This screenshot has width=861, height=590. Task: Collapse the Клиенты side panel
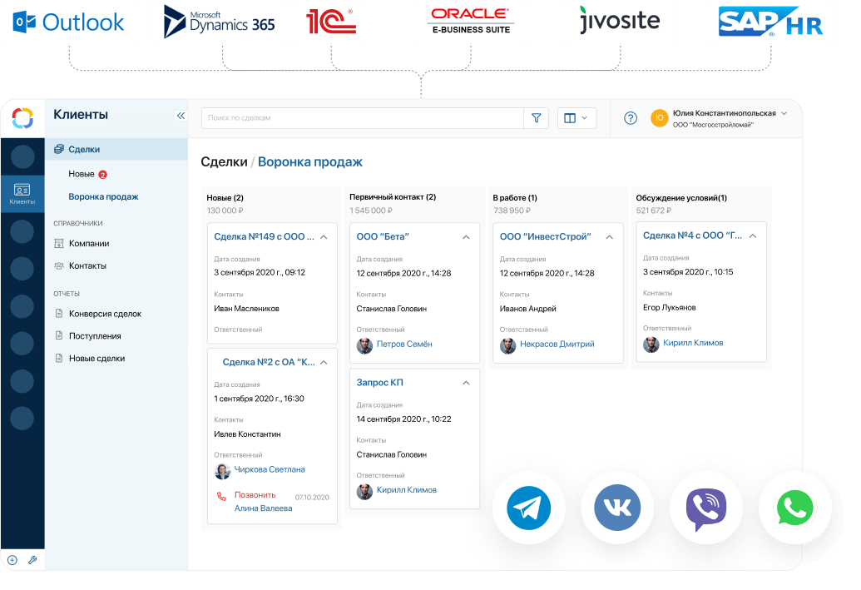tap(181, 116)
